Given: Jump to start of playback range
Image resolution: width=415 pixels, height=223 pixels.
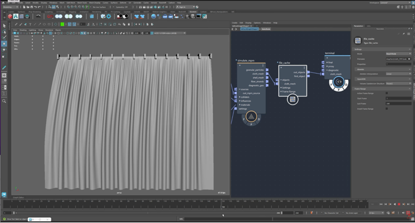Looking at the screenshot, I should coord(381,204).
